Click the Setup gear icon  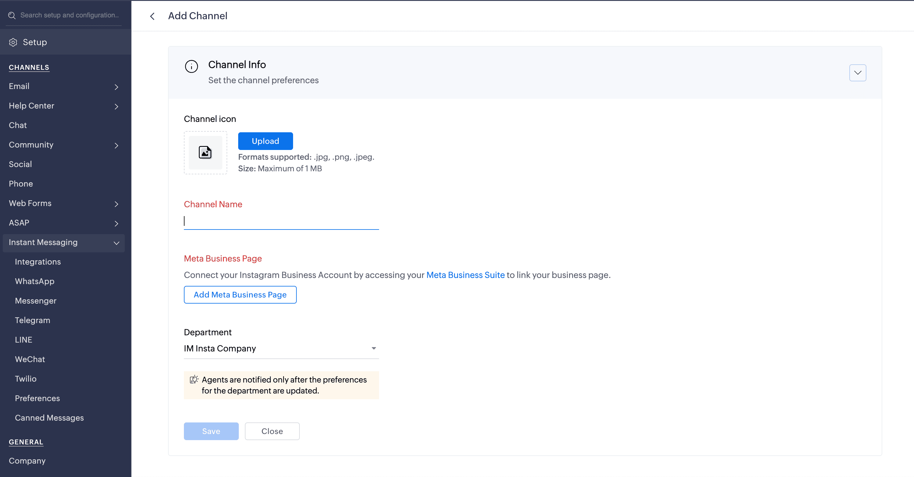(x=13, y=42)
